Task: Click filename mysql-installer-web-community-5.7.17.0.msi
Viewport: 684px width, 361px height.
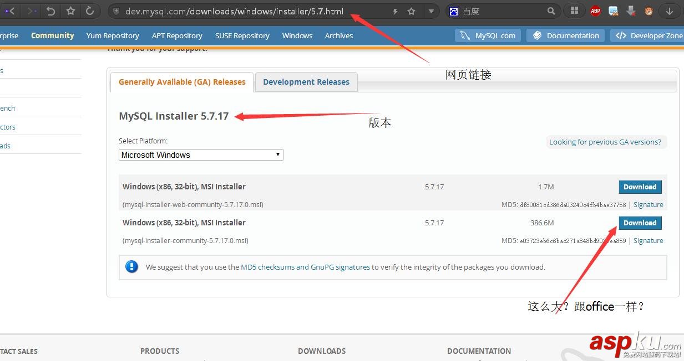Action: click(192, 205)
